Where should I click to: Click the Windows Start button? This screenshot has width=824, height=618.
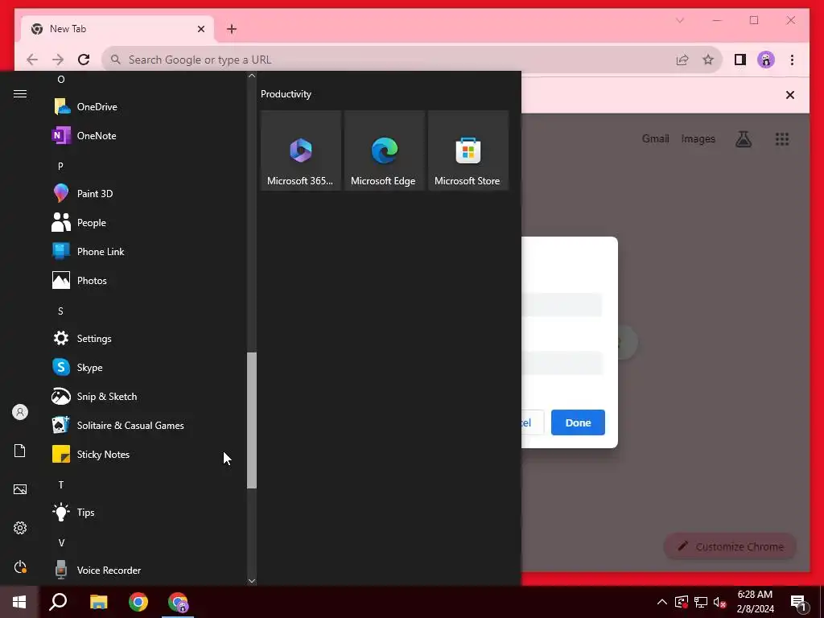click(x=19, y=602)
